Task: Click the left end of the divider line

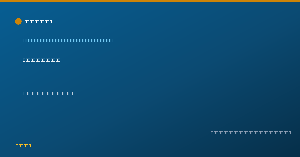Action: 16,119
